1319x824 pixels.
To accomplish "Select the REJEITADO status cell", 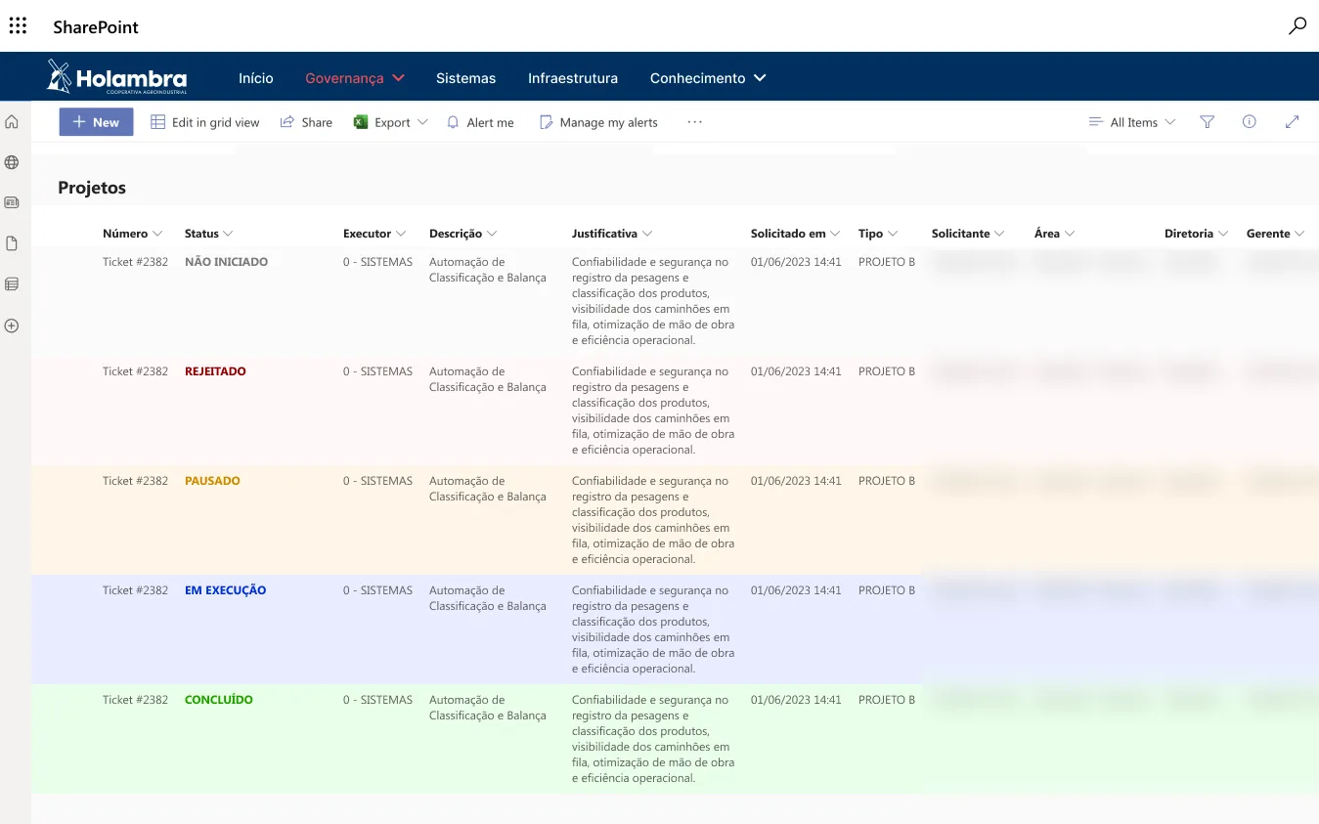I will coord(215,371).
